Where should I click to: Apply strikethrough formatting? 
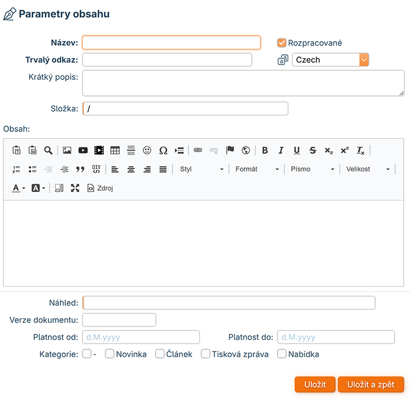pyautogui.click(x=313, y=150)
